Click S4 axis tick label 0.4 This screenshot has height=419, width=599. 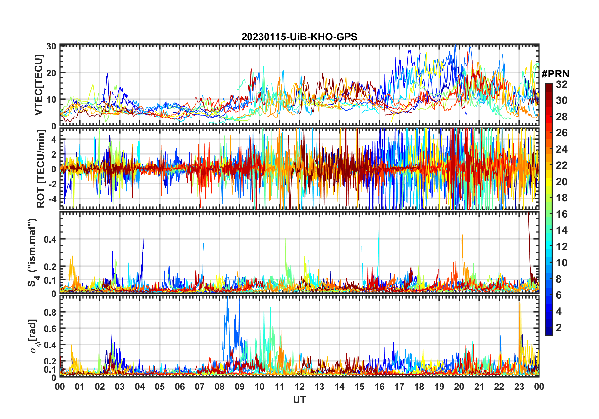pyautogui.click(x=50, y=239)
